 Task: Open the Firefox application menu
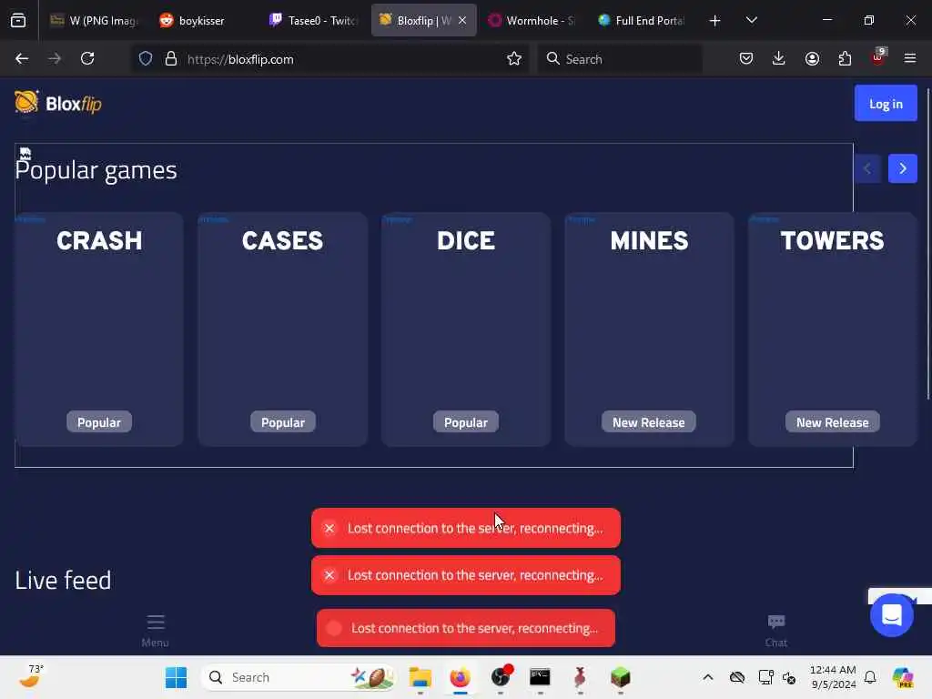point(910,59)
